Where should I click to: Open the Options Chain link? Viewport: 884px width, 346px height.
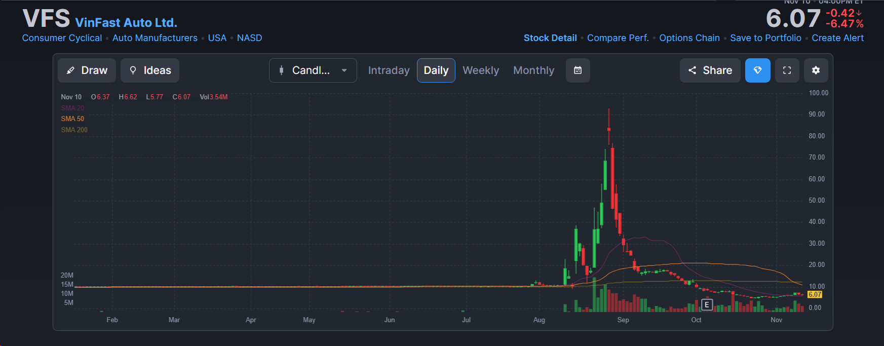(689, 38)
